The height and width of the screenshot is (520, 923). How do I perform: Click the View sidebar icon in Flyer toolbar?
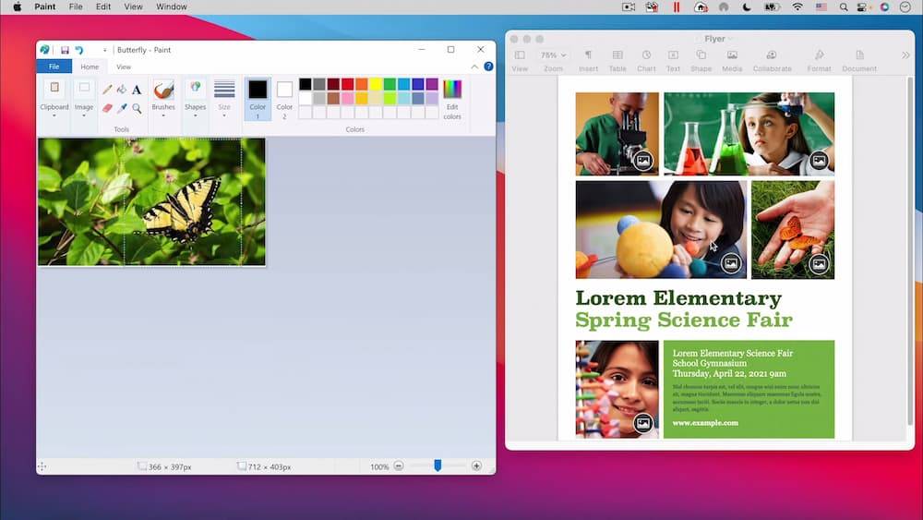[520, 54]
